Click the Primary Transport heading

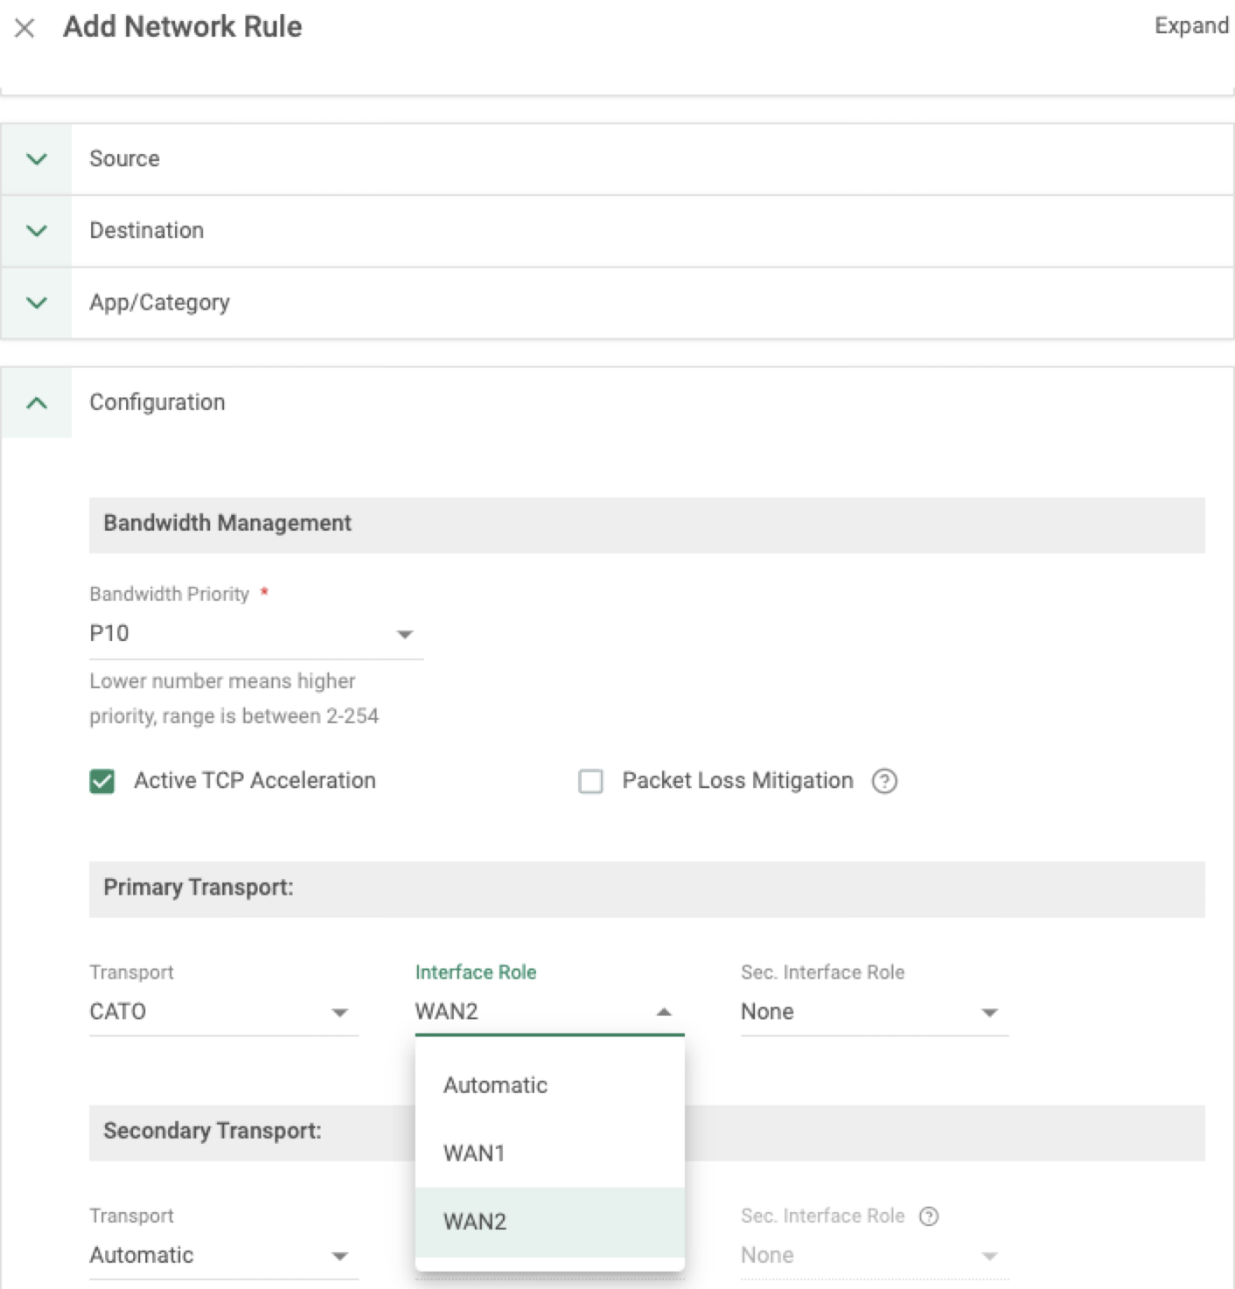[199, 888]
